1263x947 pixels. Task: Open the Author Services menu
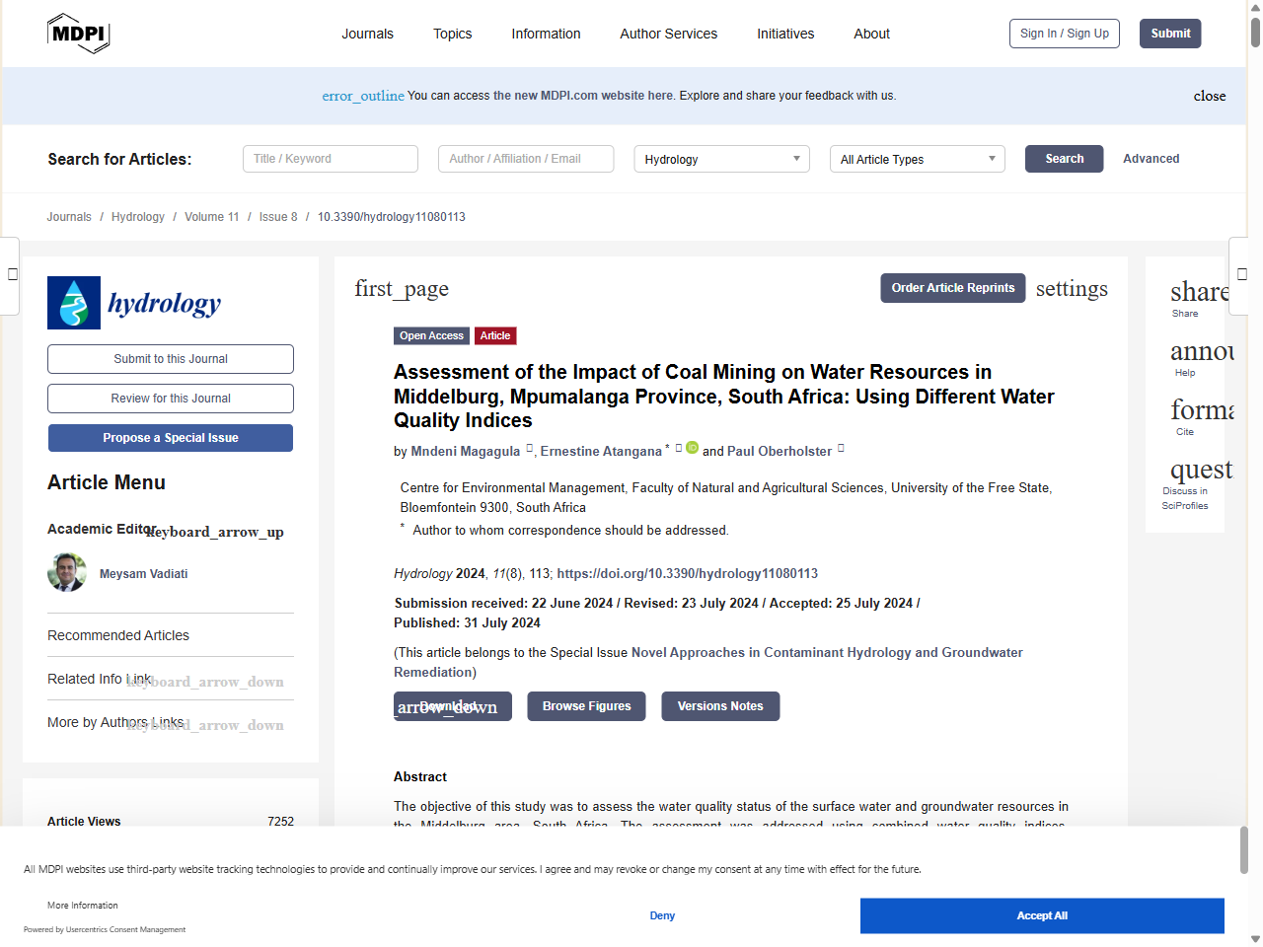coord(668,34)
